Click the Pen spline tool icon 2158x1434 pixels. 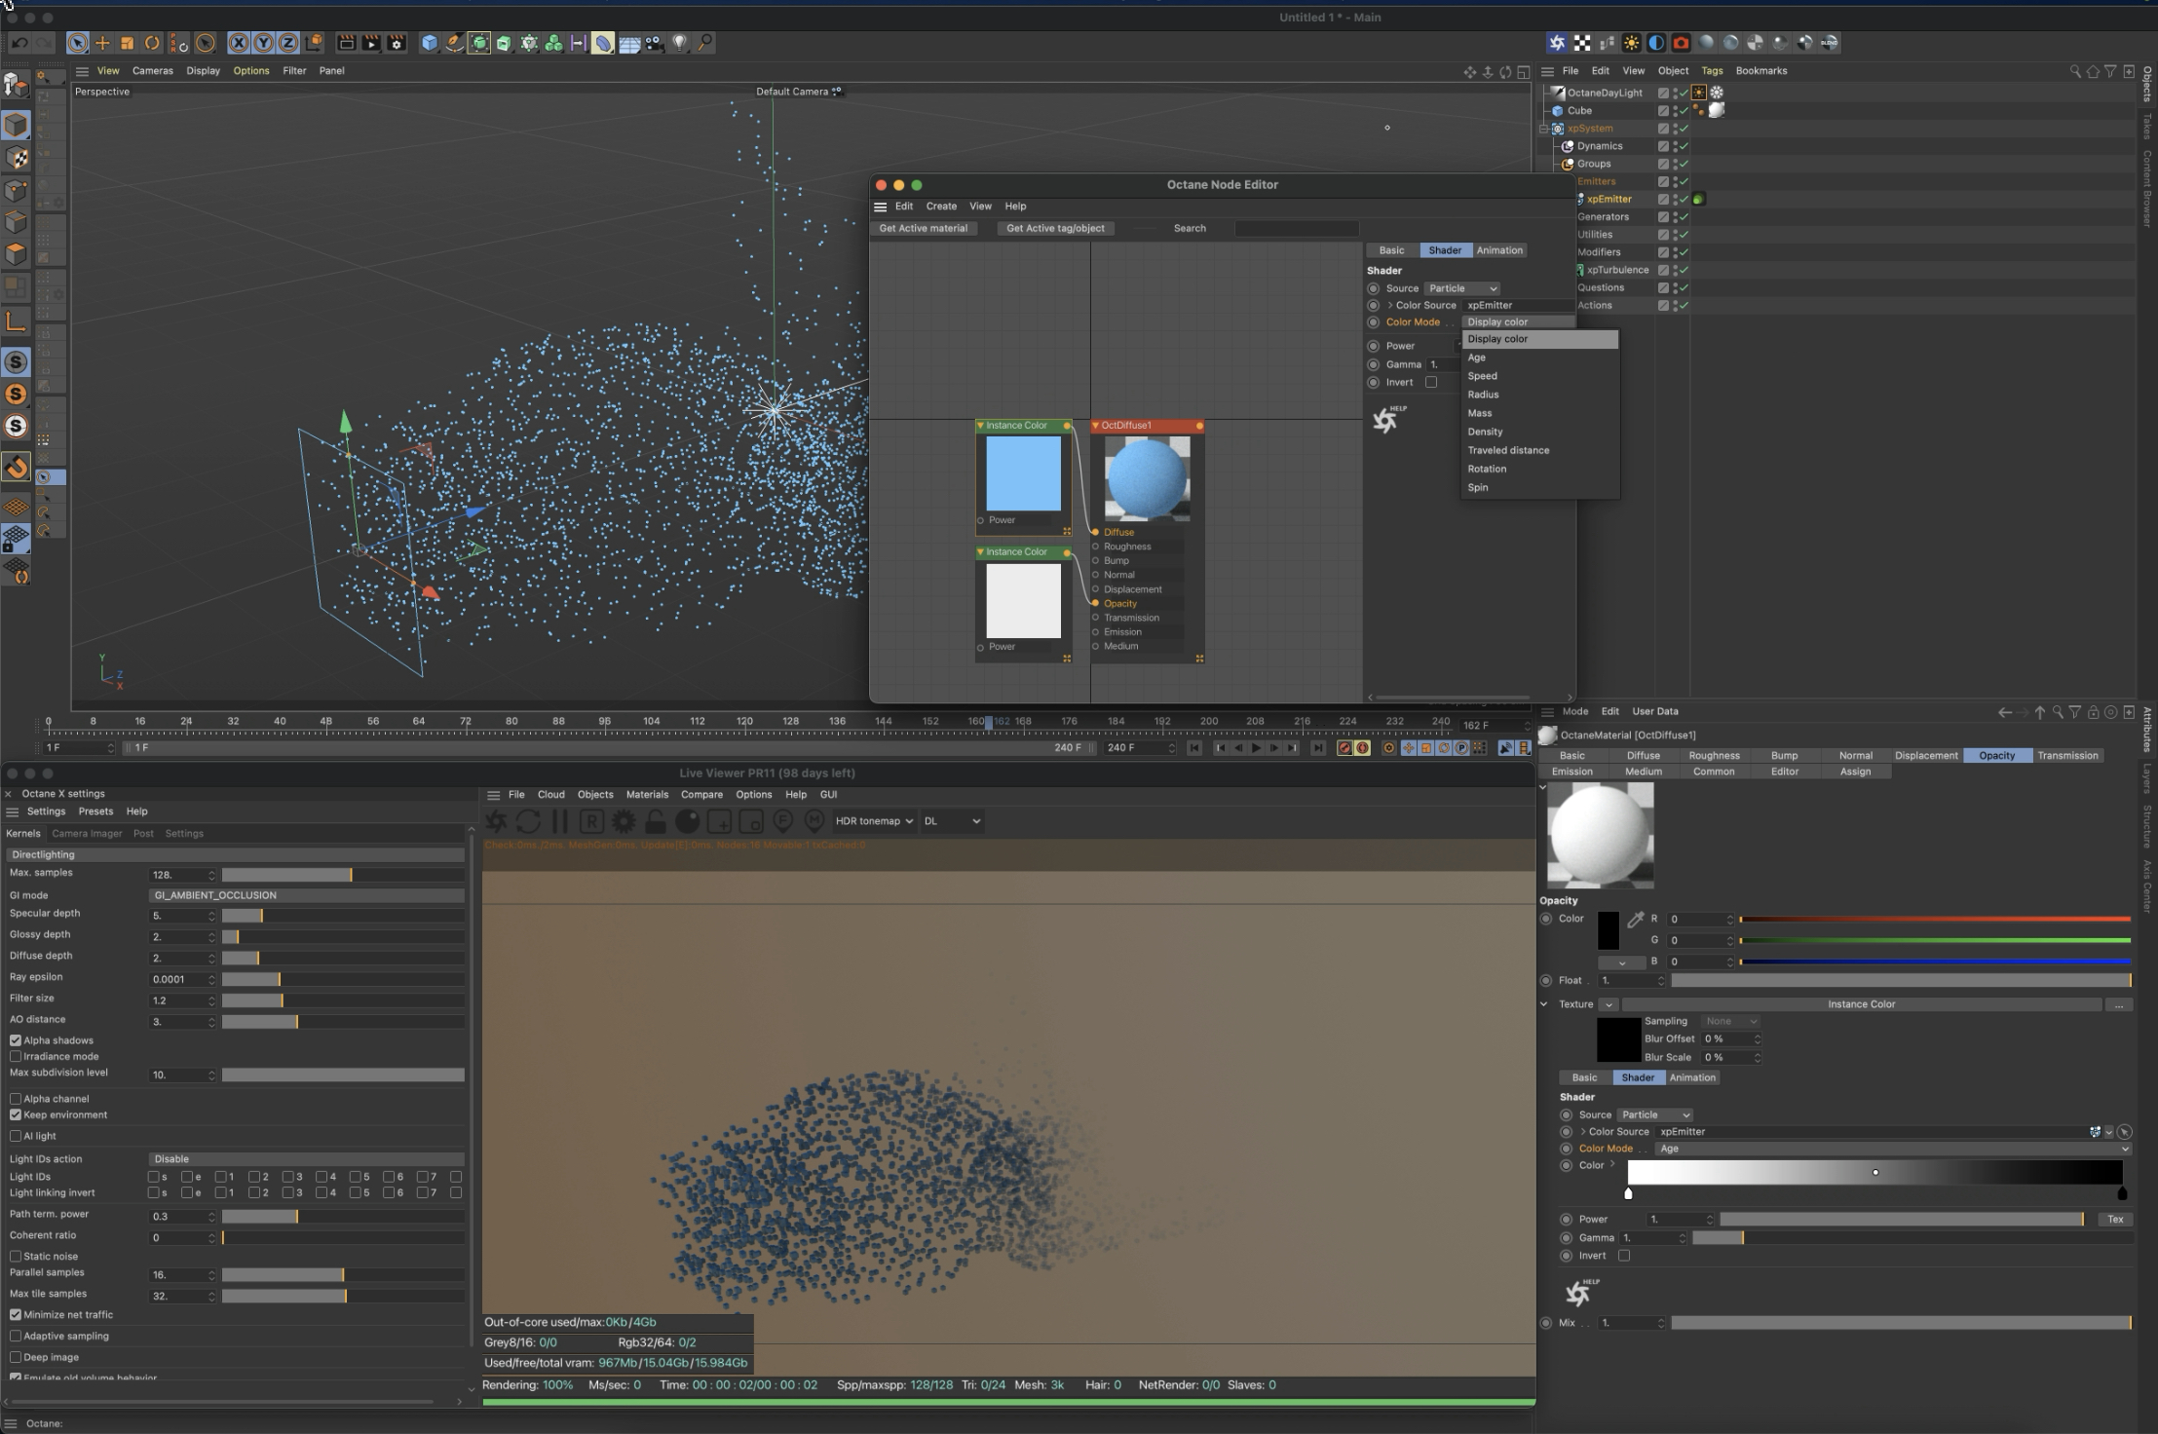pyautogui.click(x=454, y=43)
